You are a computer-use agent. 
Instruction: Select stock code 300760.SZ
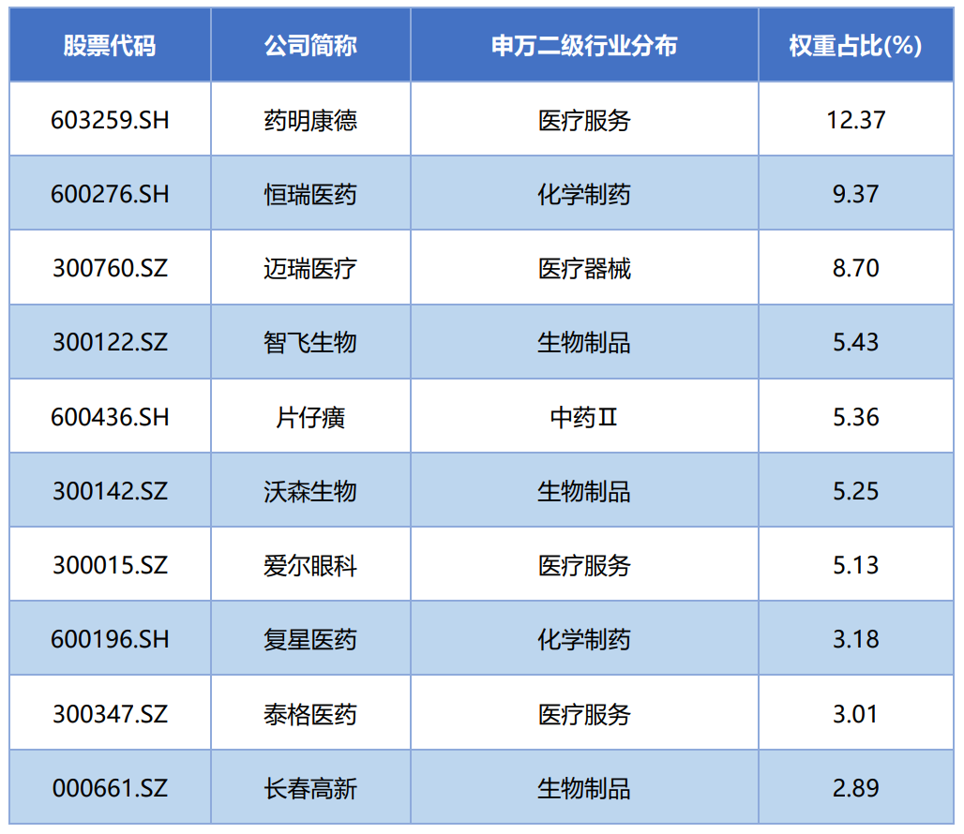[x=110, y=268]
